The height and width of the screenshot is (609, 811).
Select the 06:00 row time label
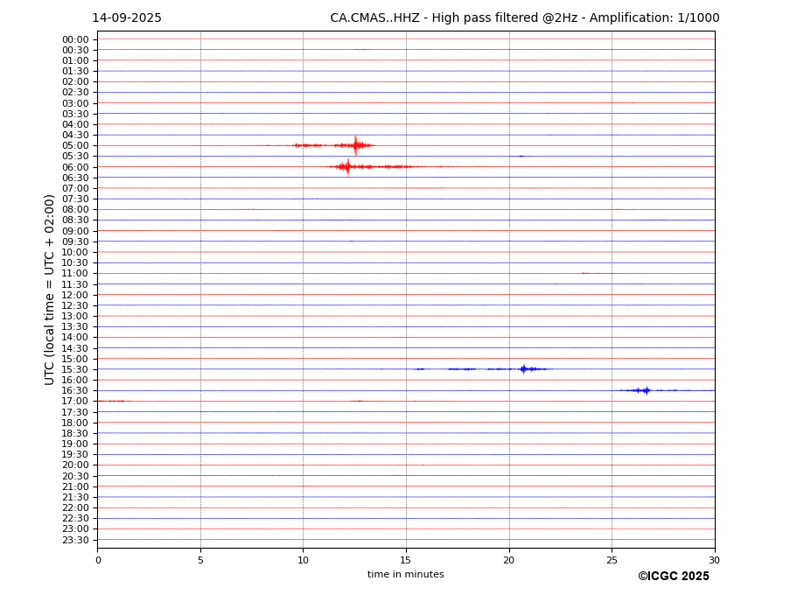[x=75, y=167]
